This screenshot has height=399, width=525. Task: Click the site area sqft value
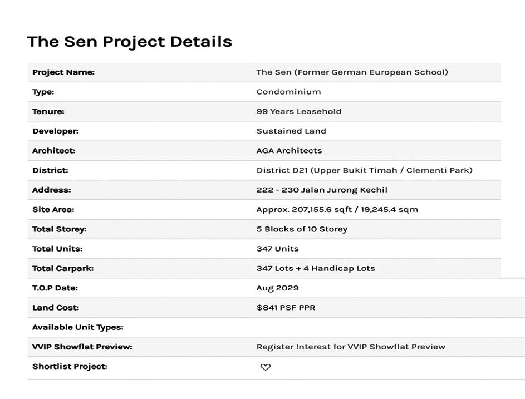pyautogui.click(x=298, y=210)
